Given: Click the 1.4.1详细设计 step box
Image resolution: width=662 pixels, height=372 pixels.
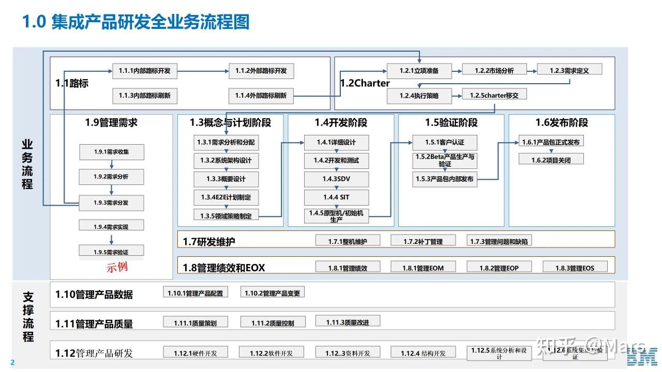Looking at the screenshot, I should click(336, 143).
